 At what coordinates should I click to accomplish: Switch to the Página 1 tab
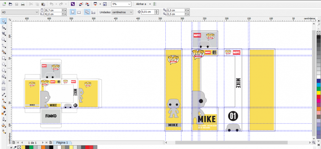pyautogui.click(x=62, y=143)
